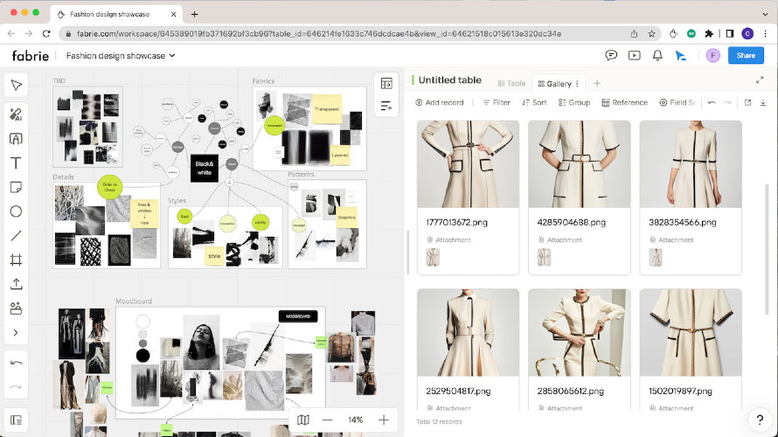
Task: Select the pointer selection tool
Action: tap(16, 86)
